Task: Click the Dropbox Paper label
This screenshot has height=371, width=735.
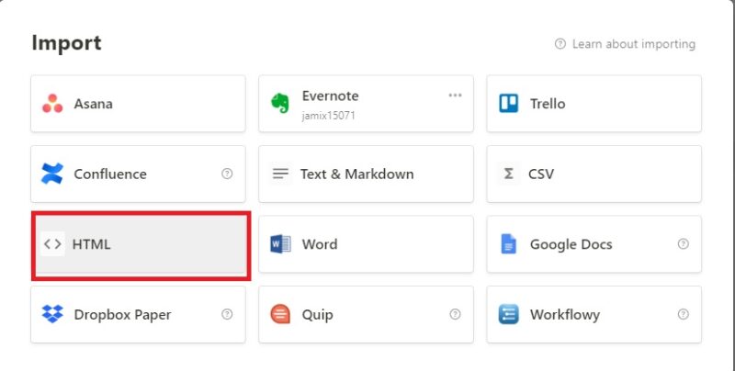Action: (122, 314)
